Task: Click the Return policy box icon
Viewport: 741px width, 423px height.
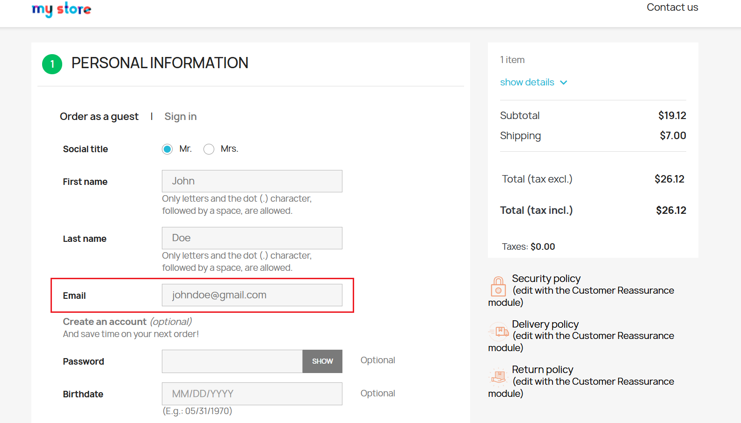Action: point(499,376)
